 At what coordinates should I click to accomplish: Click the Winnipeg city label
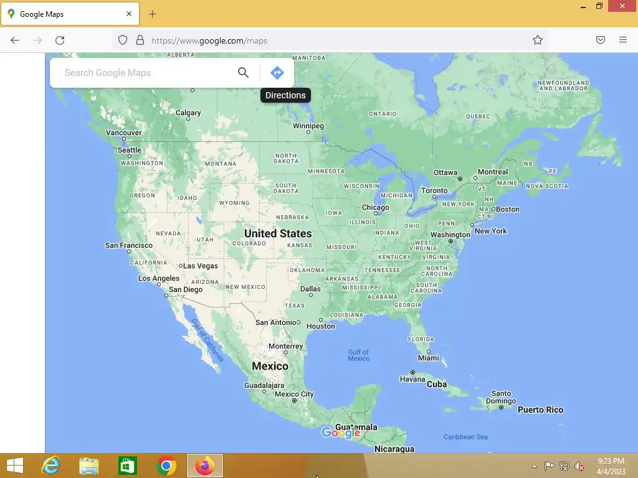click(x=308, y=126)
